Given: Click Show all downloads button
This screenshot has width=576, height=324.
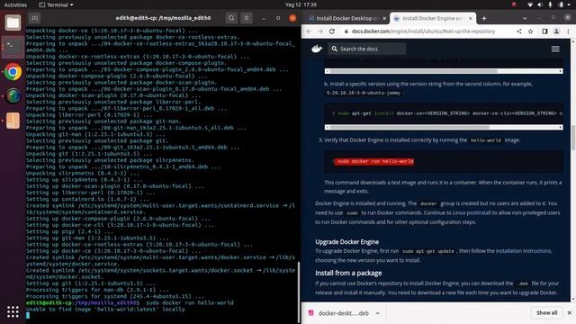Looking at the screenshot, I should tap(546, 313).
